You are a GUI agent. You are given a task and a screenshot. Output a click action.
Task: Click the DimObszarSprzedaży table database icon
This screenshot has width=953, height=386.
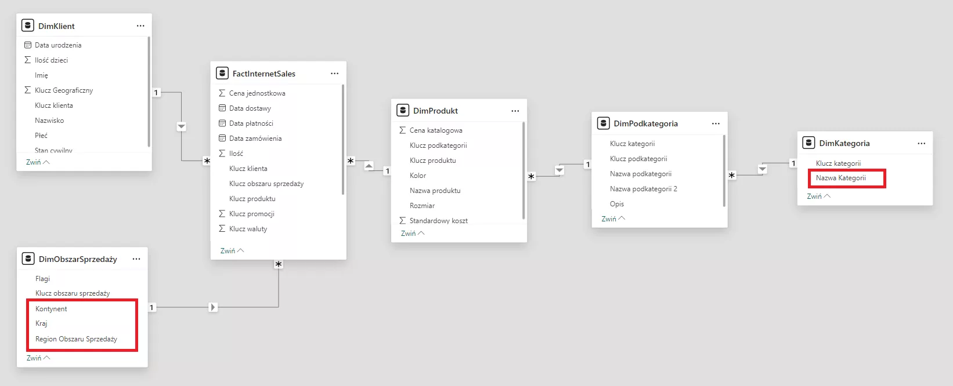click(x=28, y=259)
